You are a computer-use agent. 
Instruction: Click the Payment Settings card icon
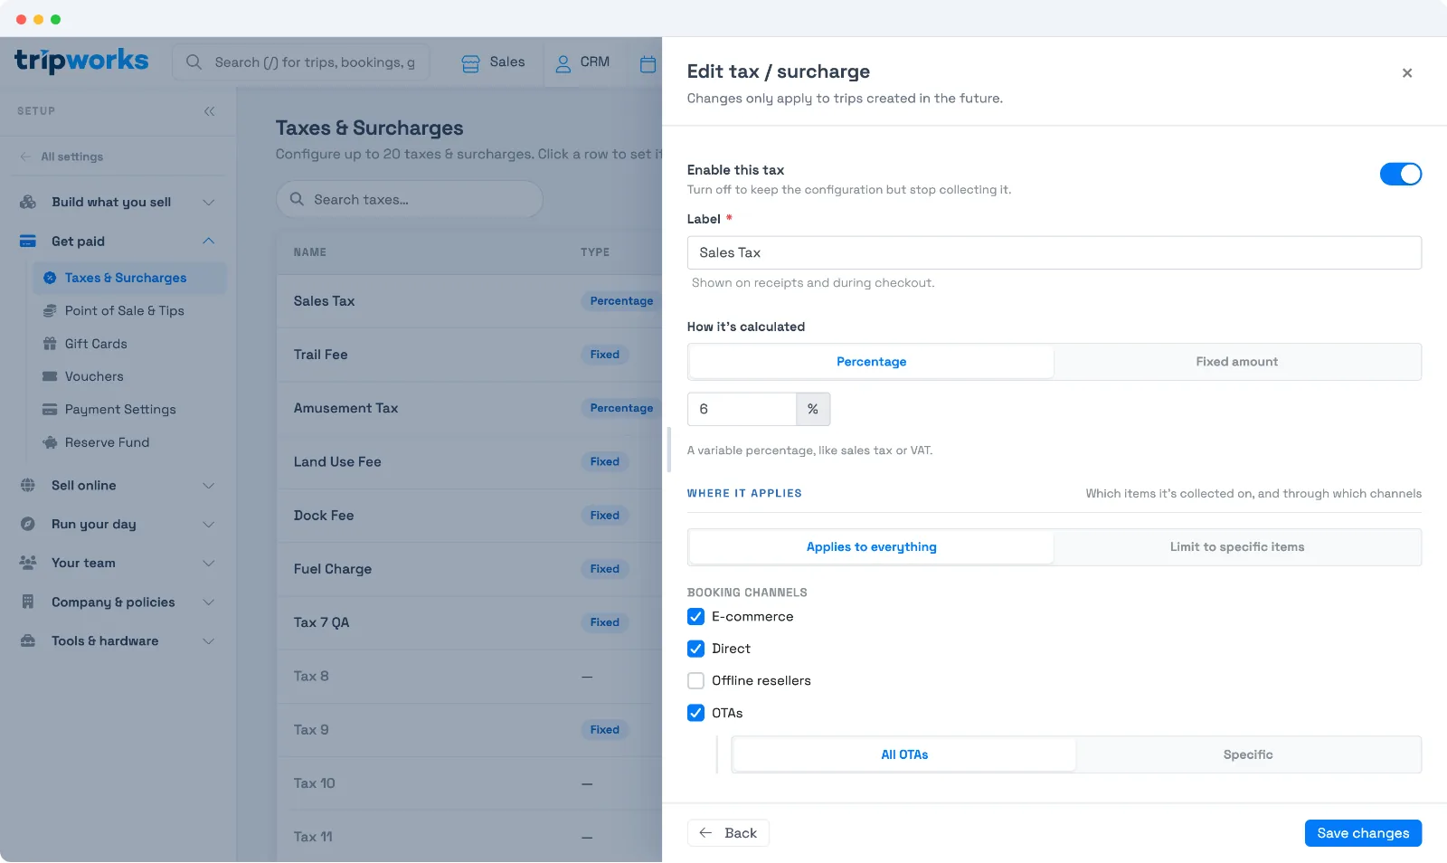tap(50, 410)
